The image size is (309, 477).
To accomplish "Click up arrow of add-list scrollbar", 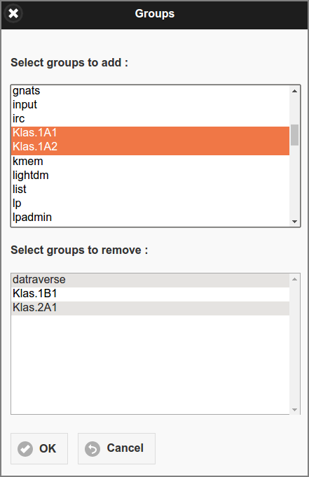I will tap(294, 91).
